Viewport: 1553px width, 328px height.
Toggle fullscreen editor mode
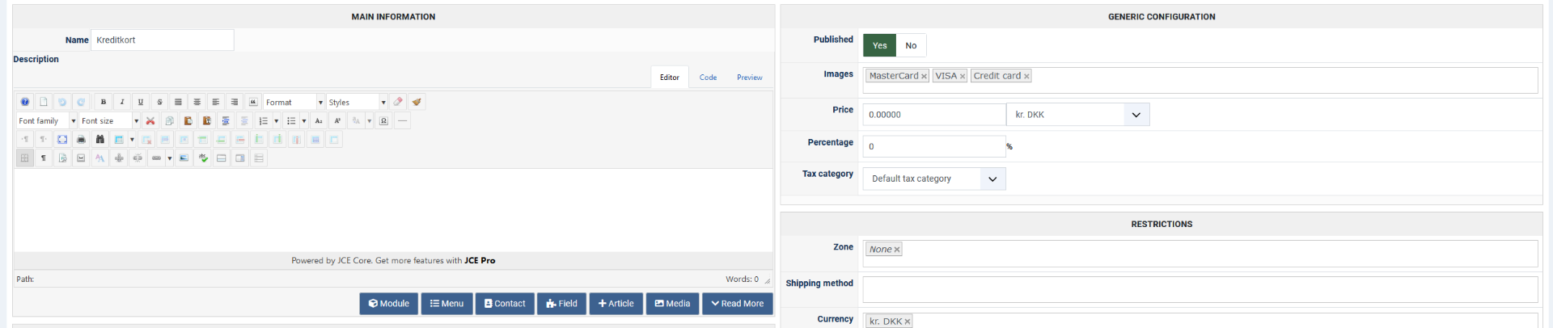(x=62, y=139)
